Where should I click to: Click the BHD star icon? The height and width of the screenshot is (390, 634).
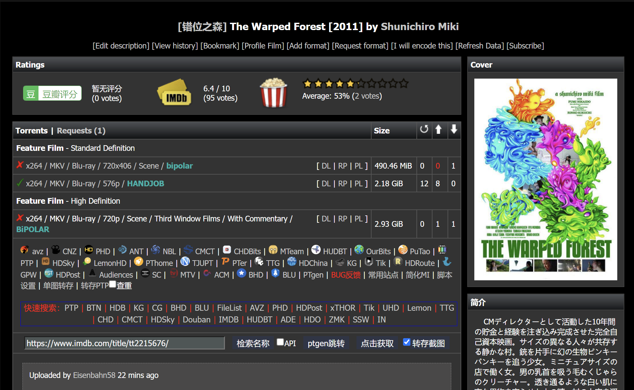pos(242,273)
